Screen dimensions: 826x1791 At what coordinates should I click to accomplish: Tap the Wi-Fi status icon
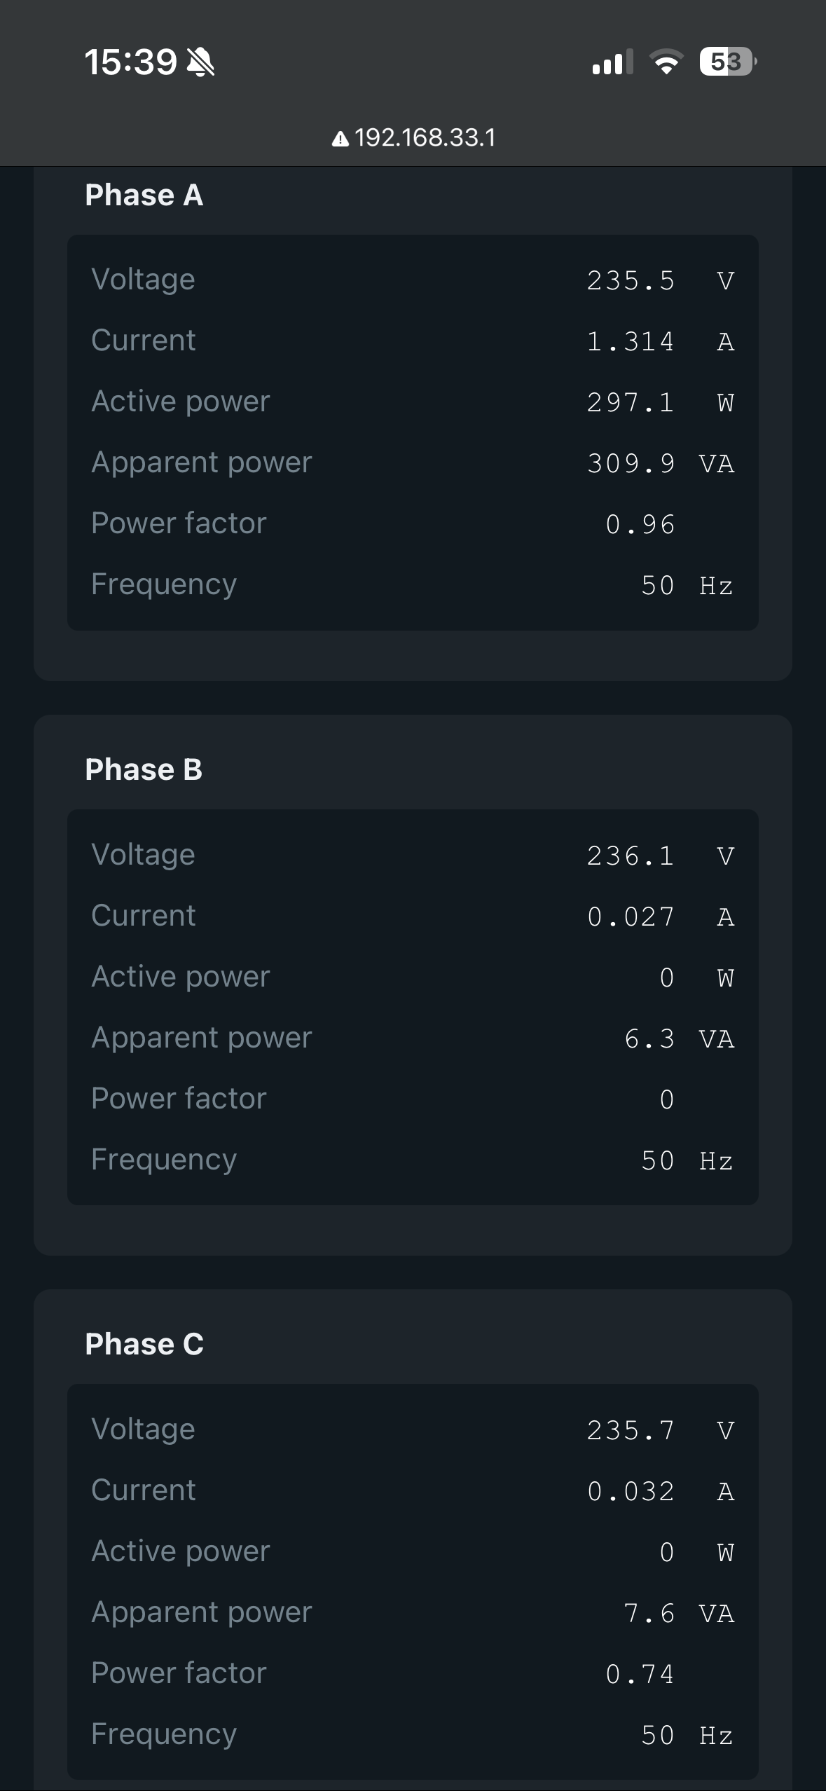pyautogui.click(x=666, y=62)
